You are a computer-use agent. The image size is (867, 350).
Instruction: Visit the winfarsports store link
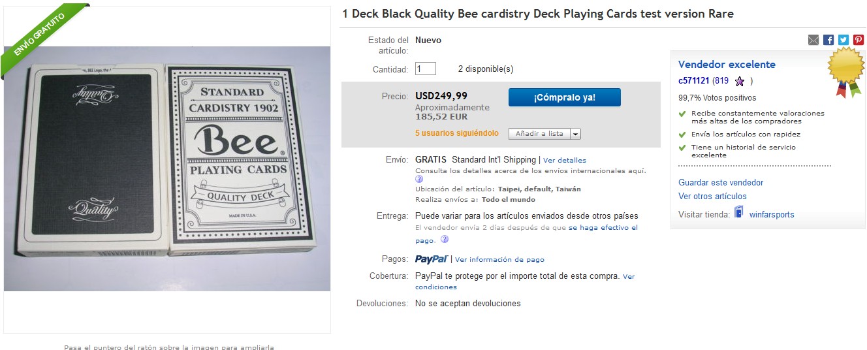pos(772,214)
